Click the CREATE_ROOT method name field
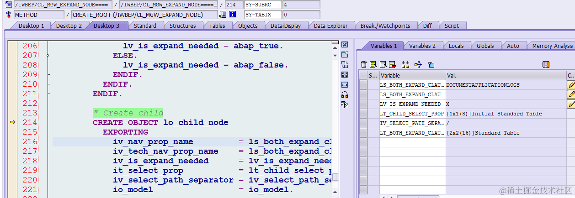 pos(144,15)
